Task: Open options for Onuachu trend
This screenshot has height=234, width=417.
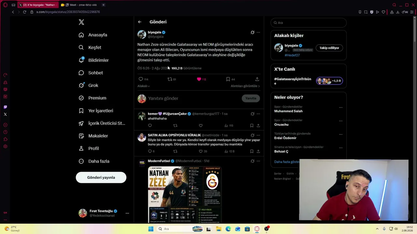Action: click(341, 121)
